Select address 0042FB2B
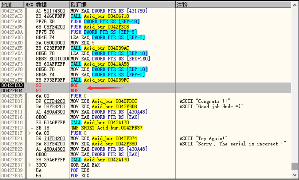 pos(12,149)
